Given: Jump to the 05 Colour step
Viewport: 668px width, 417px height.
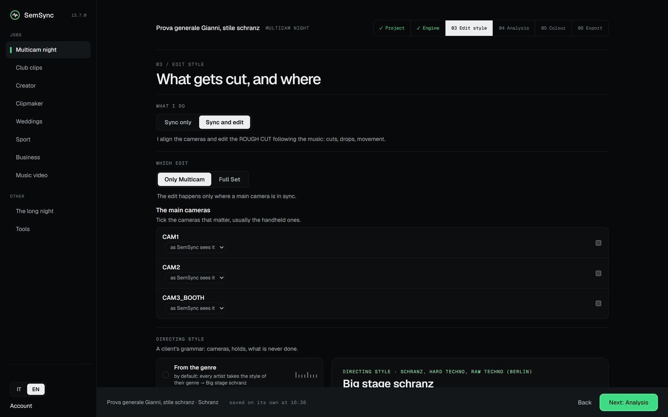Looking at the screenshot, I should pos(553,28).
